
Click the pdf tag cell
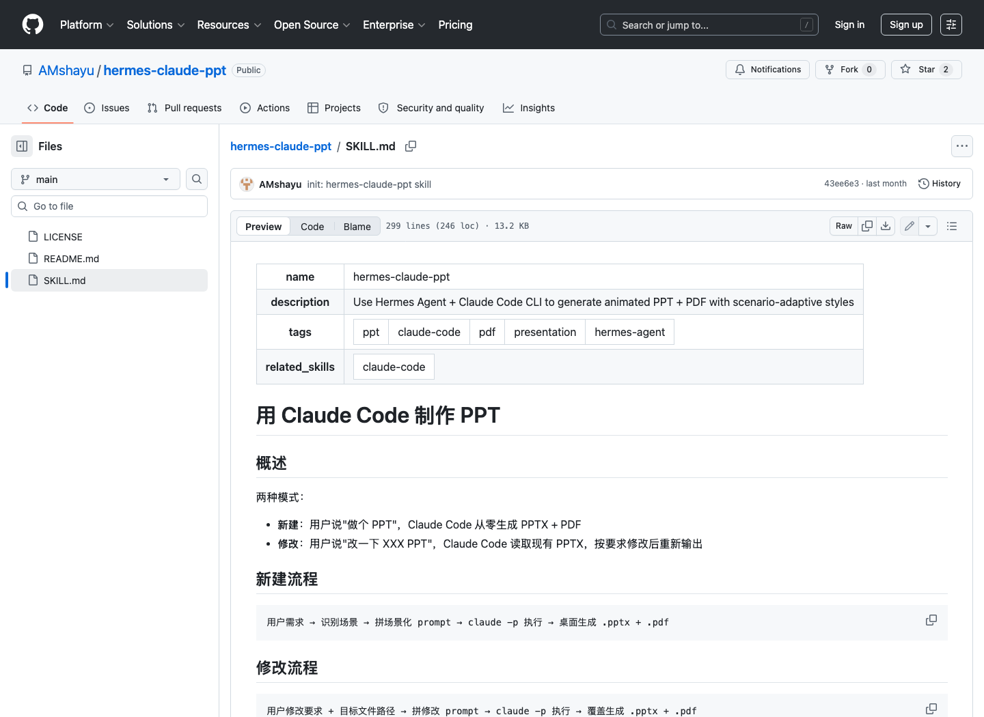point(487,332)
